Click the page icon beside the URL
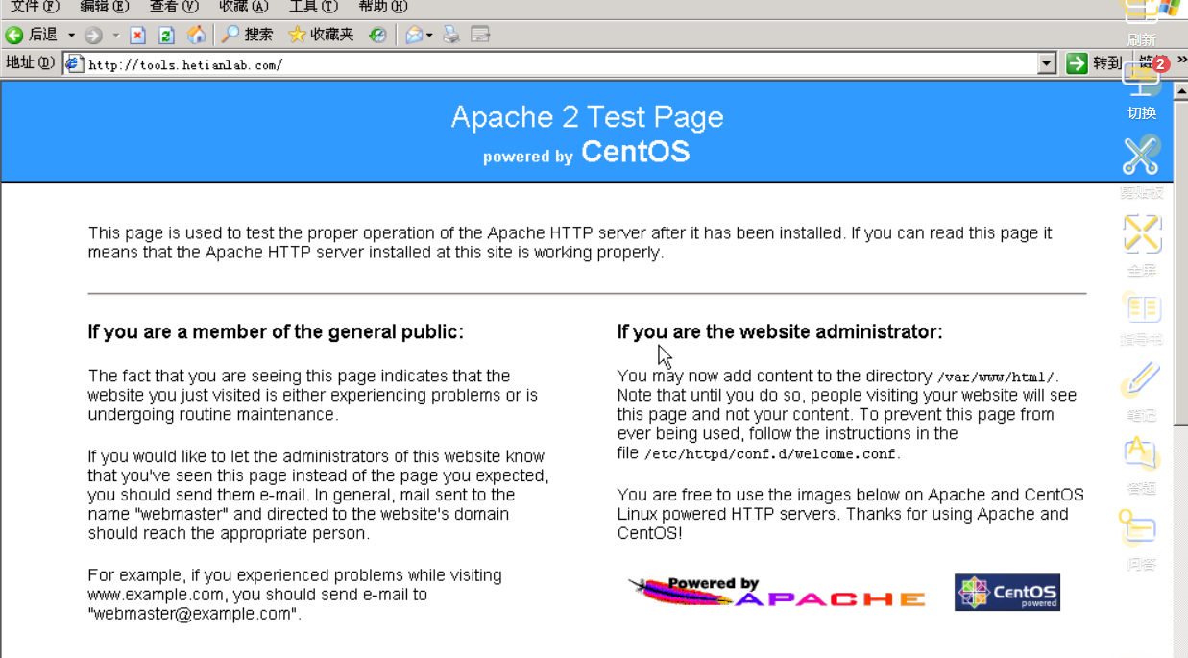This screenshot has width=1188, height=658. (75, 64)
